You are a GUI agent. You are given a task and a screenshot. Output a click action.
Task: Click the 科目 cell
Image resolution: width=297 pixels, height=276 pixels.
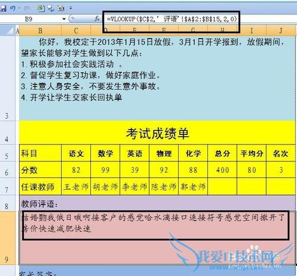40,153
